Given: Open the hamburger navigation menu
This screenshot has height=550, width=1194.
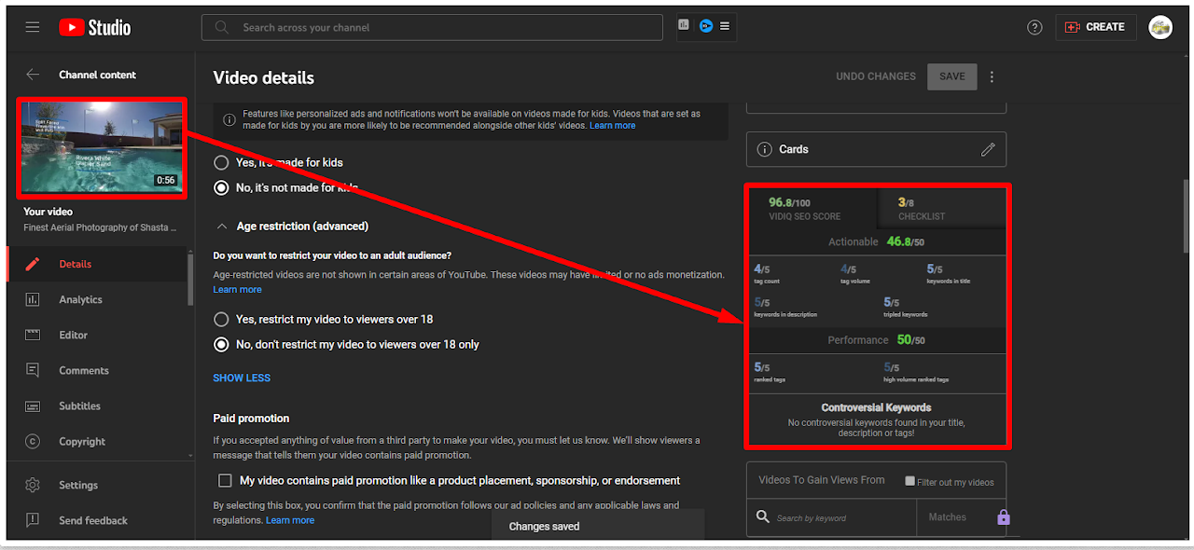Looking at the screenshot, I should click(x=33, y=27).
